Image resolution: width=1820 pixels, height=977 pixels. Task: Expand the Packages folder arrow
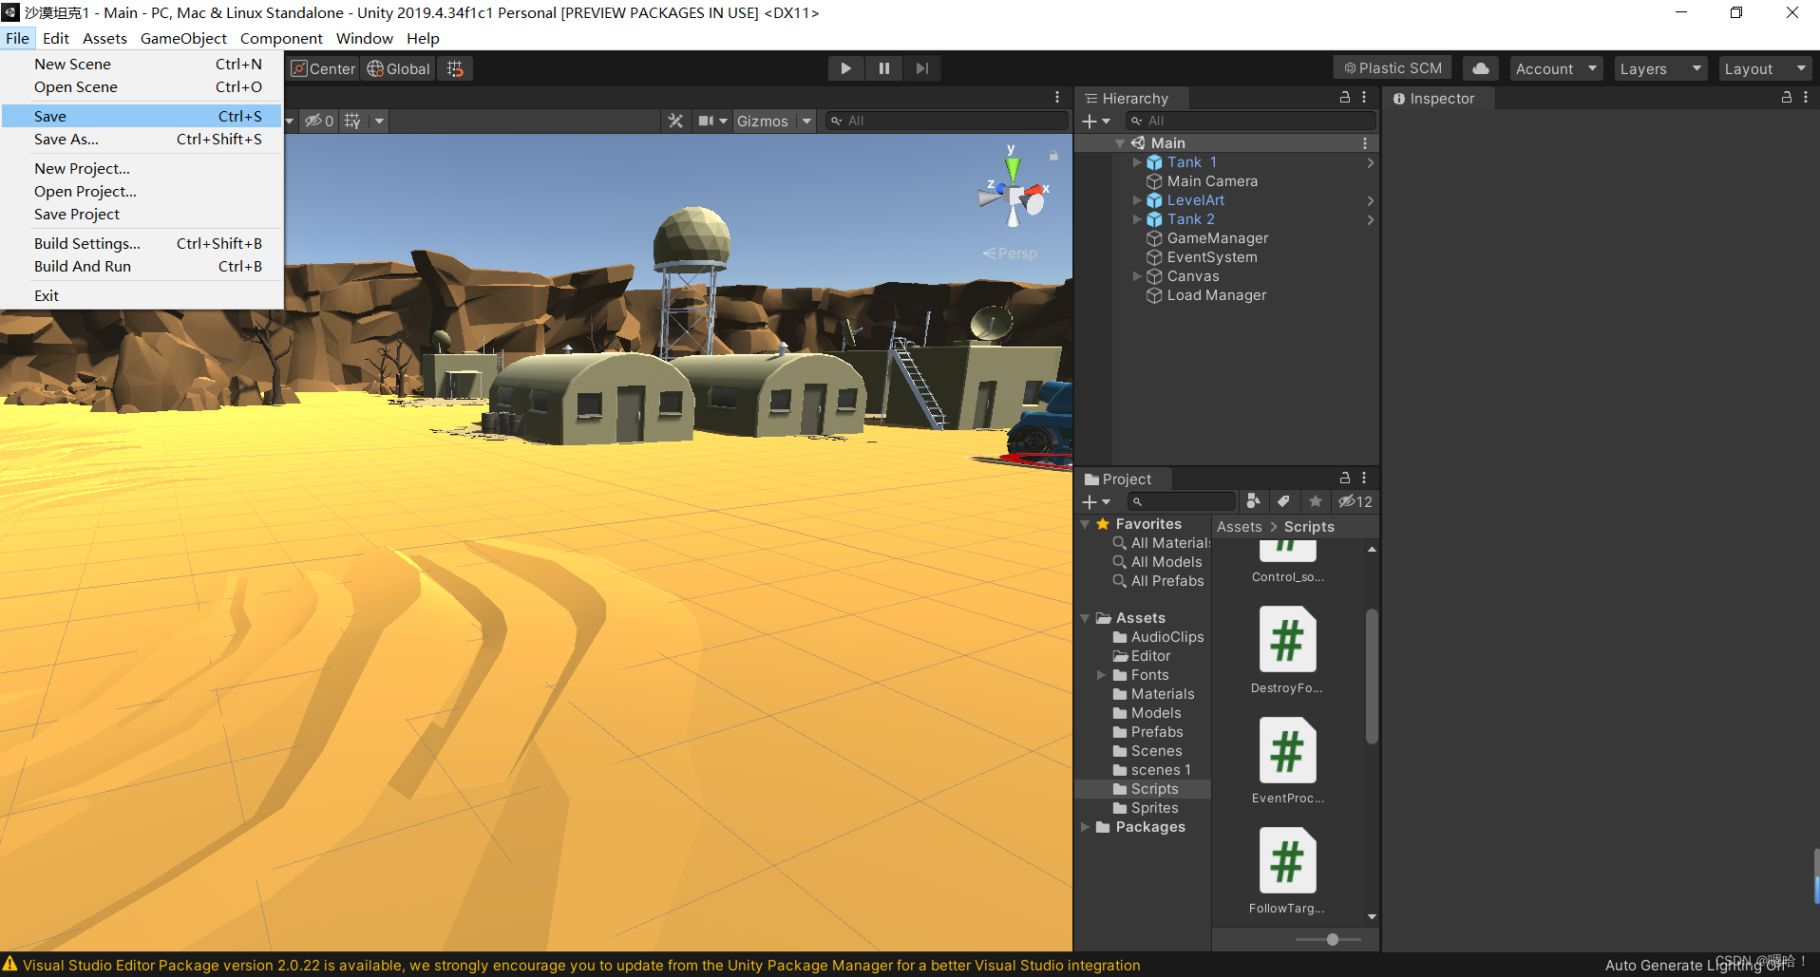click(x=1085, y=827)
